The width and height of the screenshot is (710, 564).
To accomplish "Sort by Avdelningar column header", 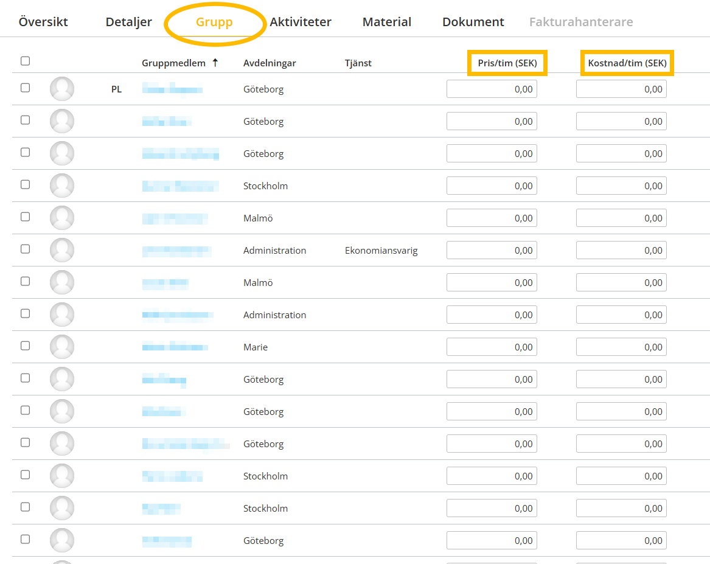I will [x=270, y=63].
